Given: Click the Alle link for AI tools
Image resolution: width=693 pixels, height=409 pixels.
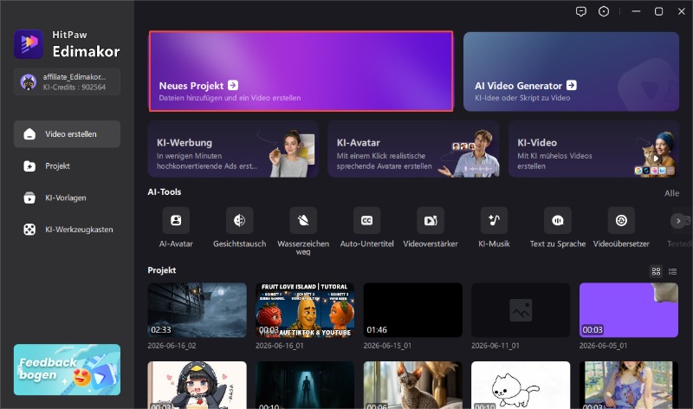Looking at the screenshot, I should tap(672, 193).
